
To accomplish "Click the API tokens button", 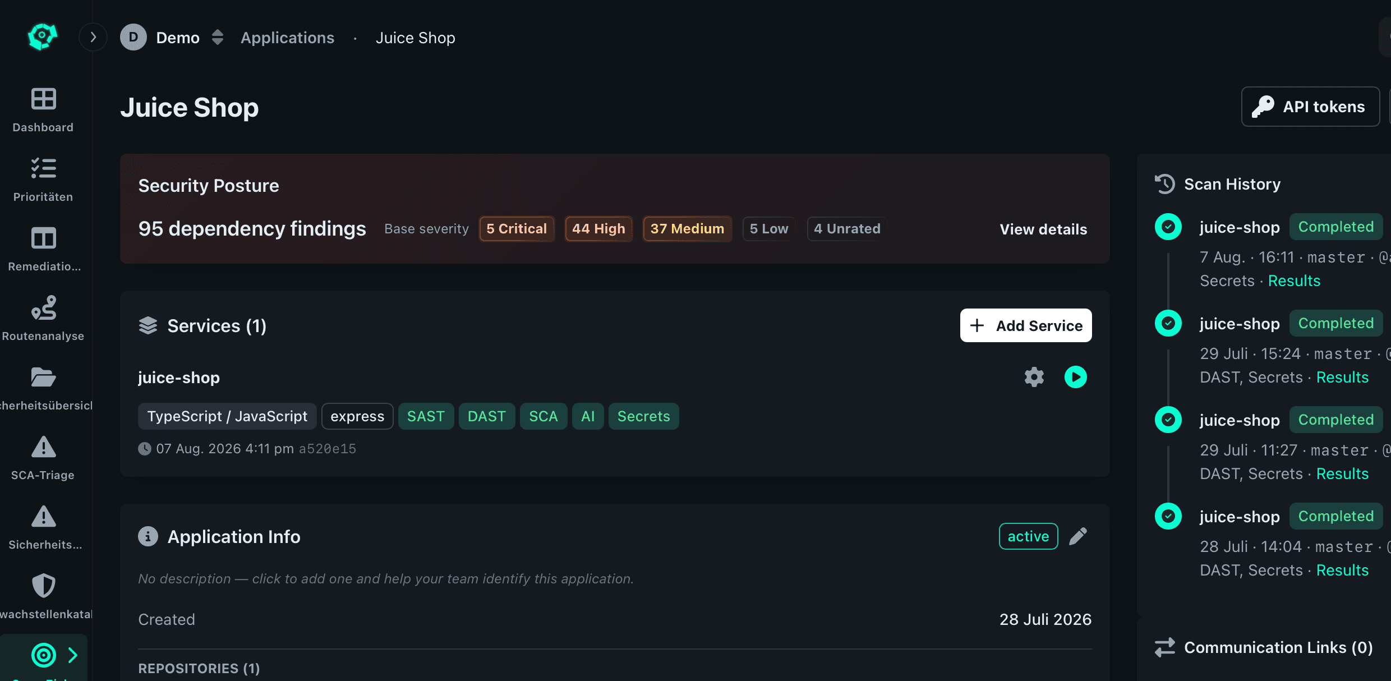I will (1310, 107).
